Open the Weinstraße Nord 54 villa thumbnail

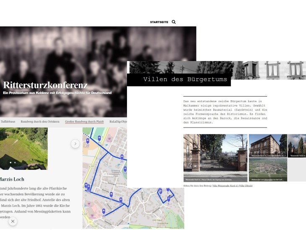267,145
